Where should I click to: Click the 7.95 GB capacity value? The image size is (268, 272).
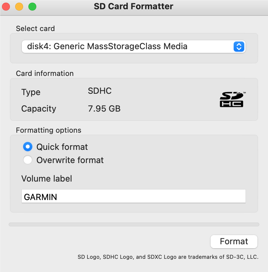click(x=104, y=109)
